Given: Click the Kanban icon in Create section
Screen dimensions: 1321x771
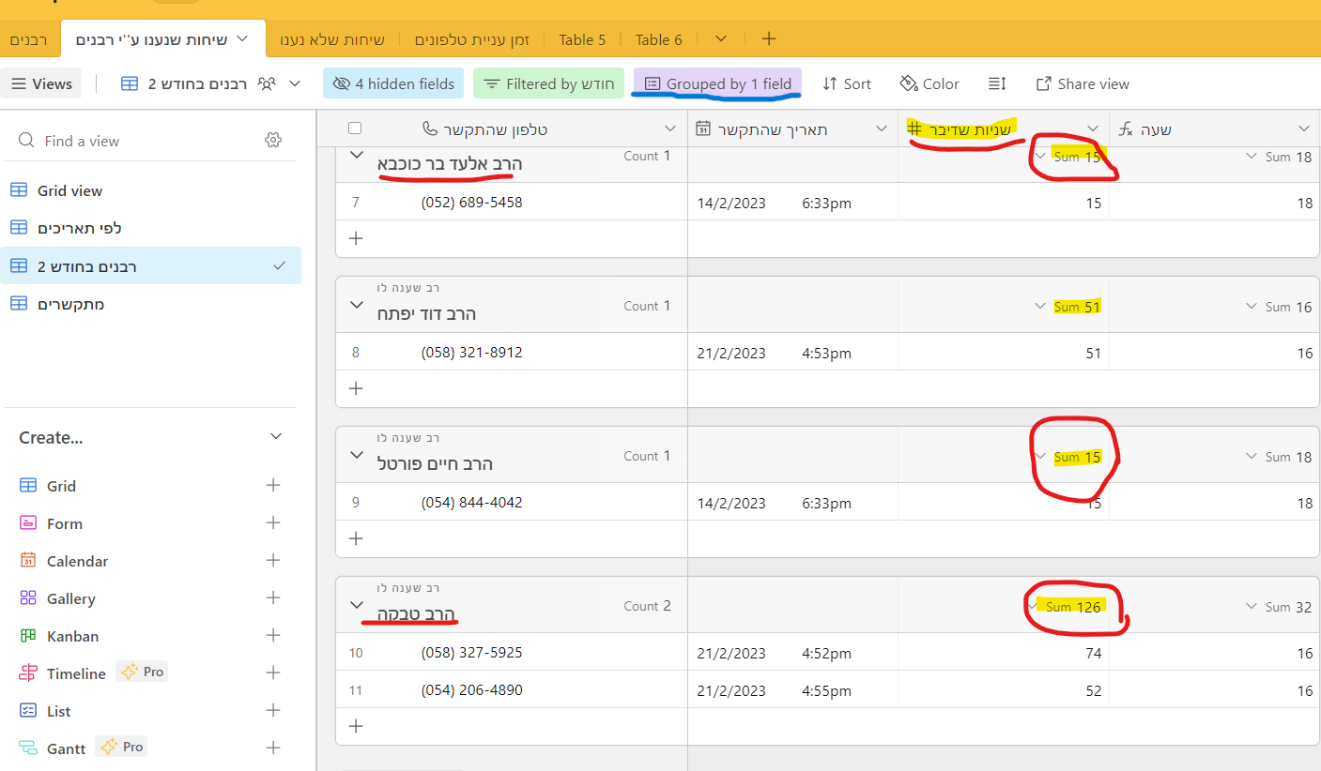Looking at the screenshot, I should [x=28, y=636].
